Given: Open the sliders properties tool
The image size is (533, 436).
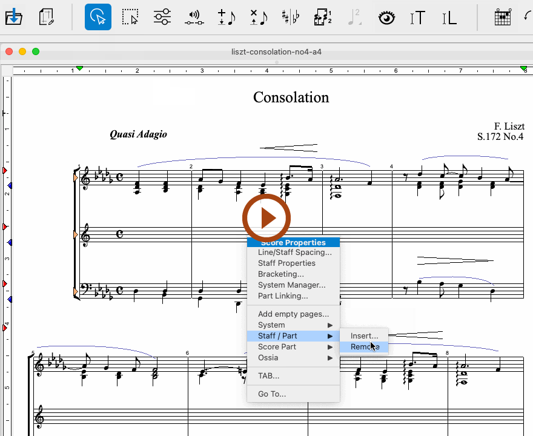Looking at the screenshot, I should (x=162, y=17).
